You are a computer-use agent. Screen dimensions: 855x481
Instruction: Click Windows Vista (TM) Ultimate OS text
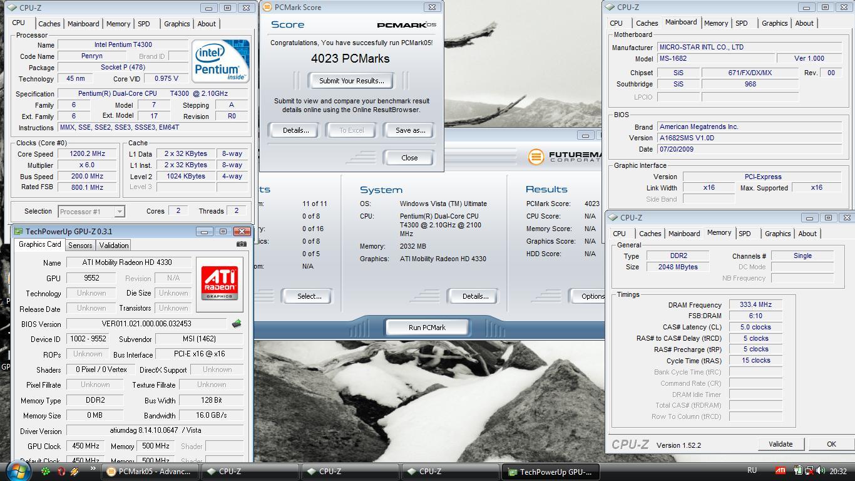[443, 204]
